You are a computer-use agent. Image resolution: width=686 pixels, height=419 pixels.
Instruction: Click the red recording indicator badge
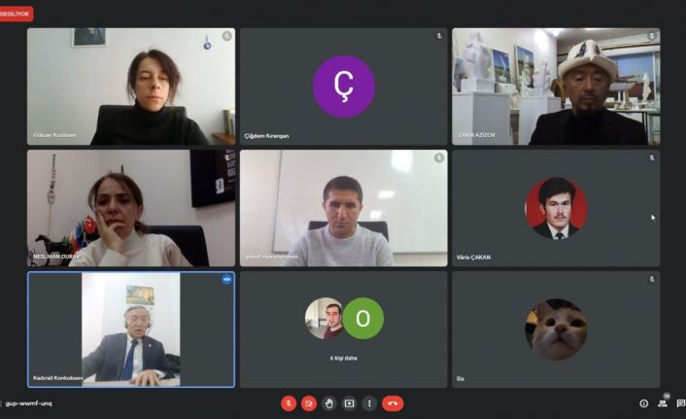point(16,14)
